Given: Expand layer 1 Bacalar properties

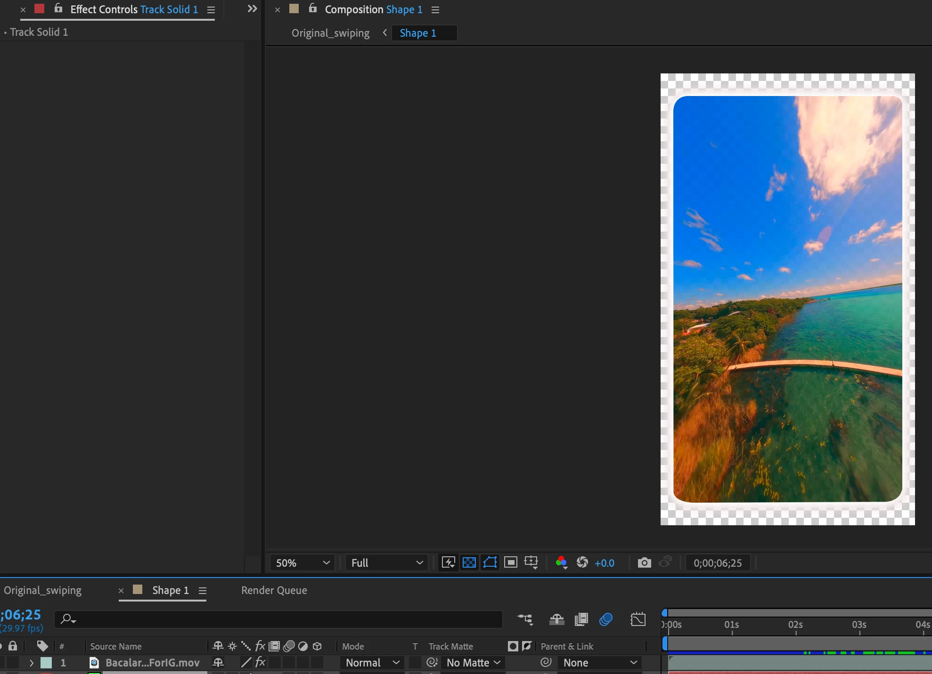Looking at the screenshot, I should [x=32, y=663].
